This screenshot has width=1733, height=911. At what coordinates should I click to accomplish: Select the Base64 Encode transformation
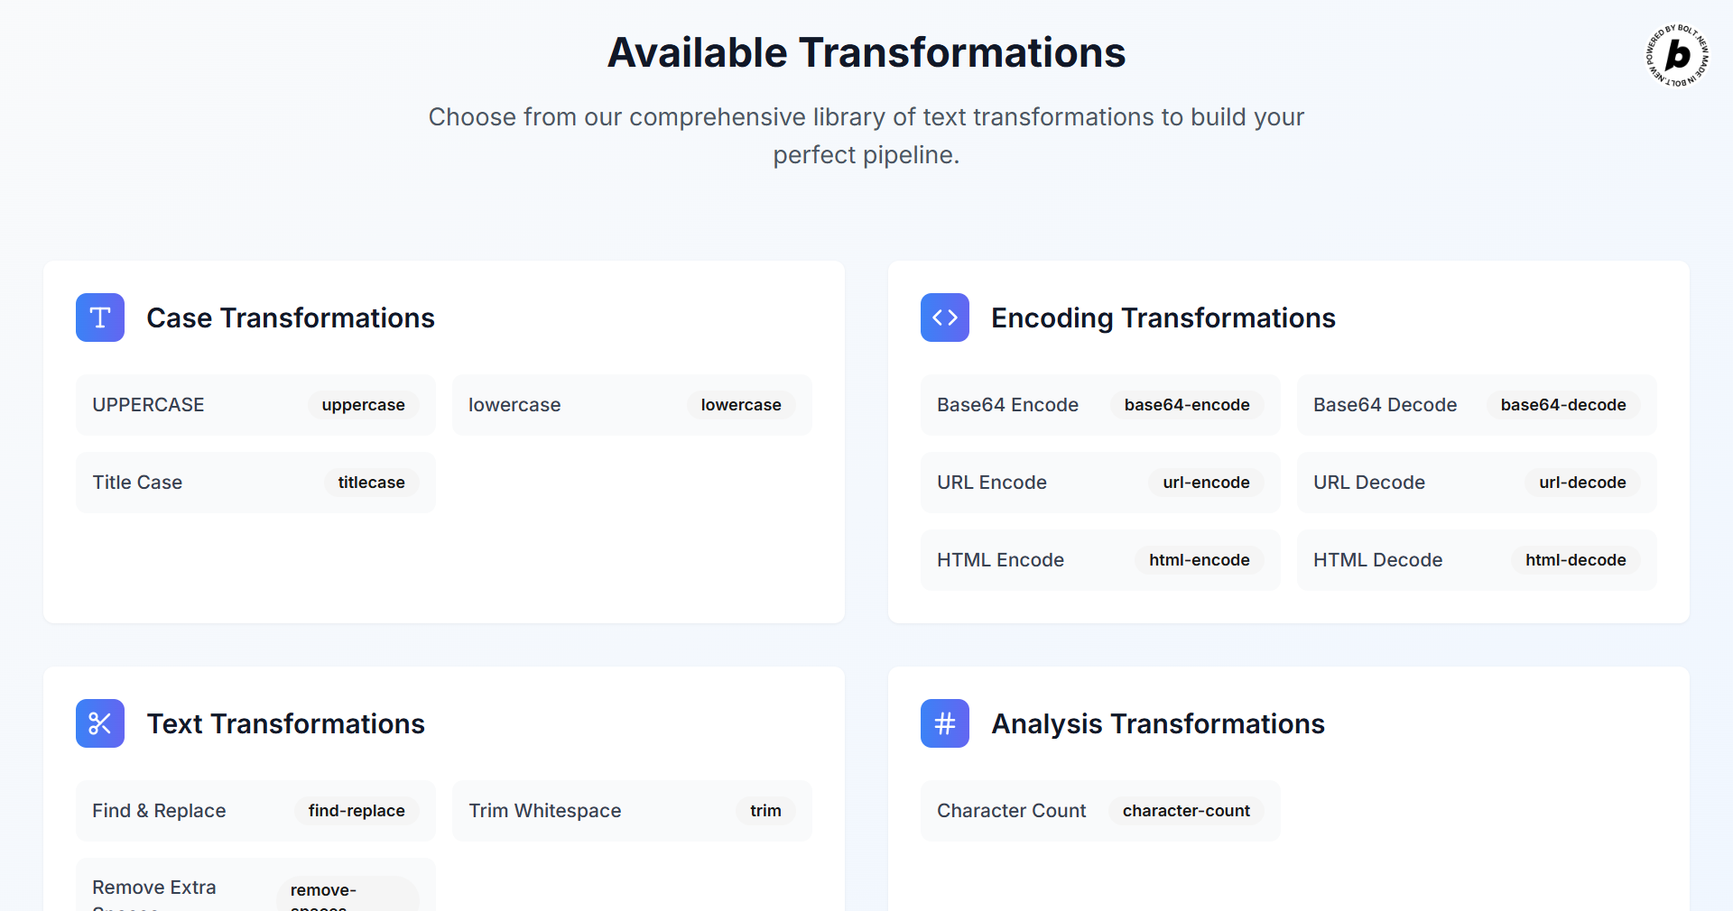point(1098,404)
